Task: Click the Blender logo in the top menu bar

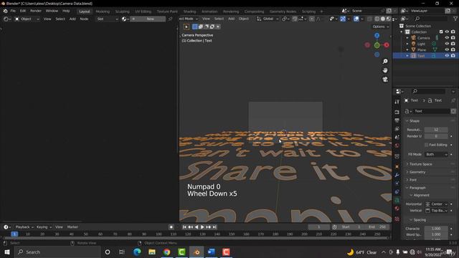Action: coord(5,11)
